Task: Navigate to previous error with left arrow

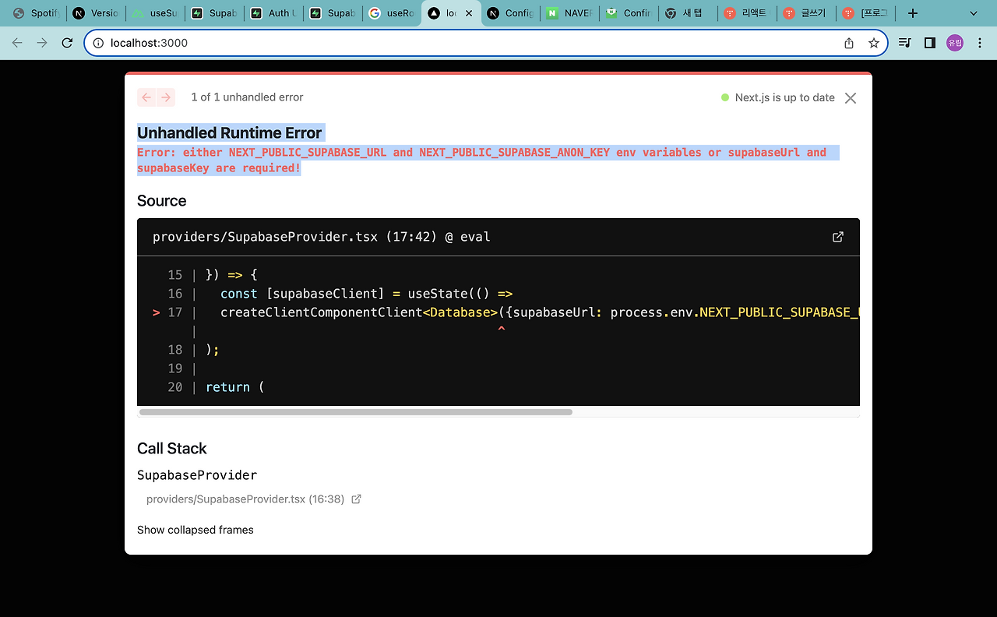Action: pos(146,97)
